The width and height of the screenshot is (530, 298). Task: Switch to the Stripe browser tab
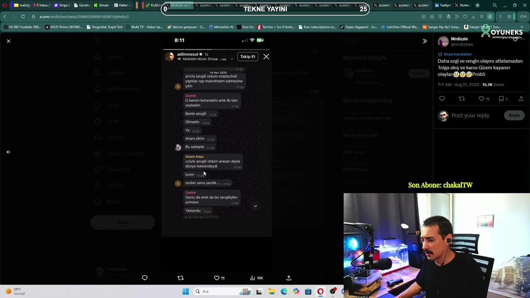[62, 5]
